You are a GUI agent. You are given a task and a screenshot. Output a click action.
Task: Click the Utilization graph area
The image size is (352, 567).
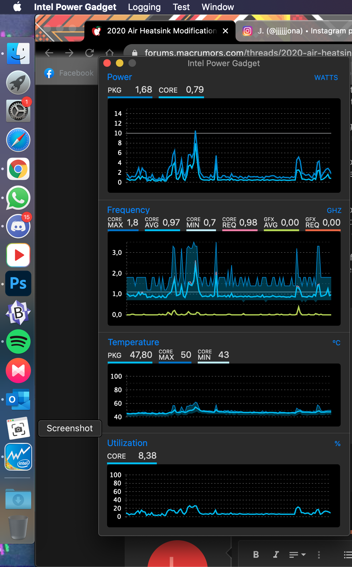(224, 496)
